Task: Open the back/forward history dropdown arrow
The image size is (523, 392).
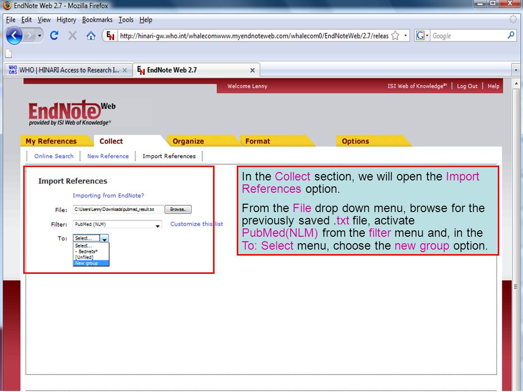Action: tap(40, 36)
